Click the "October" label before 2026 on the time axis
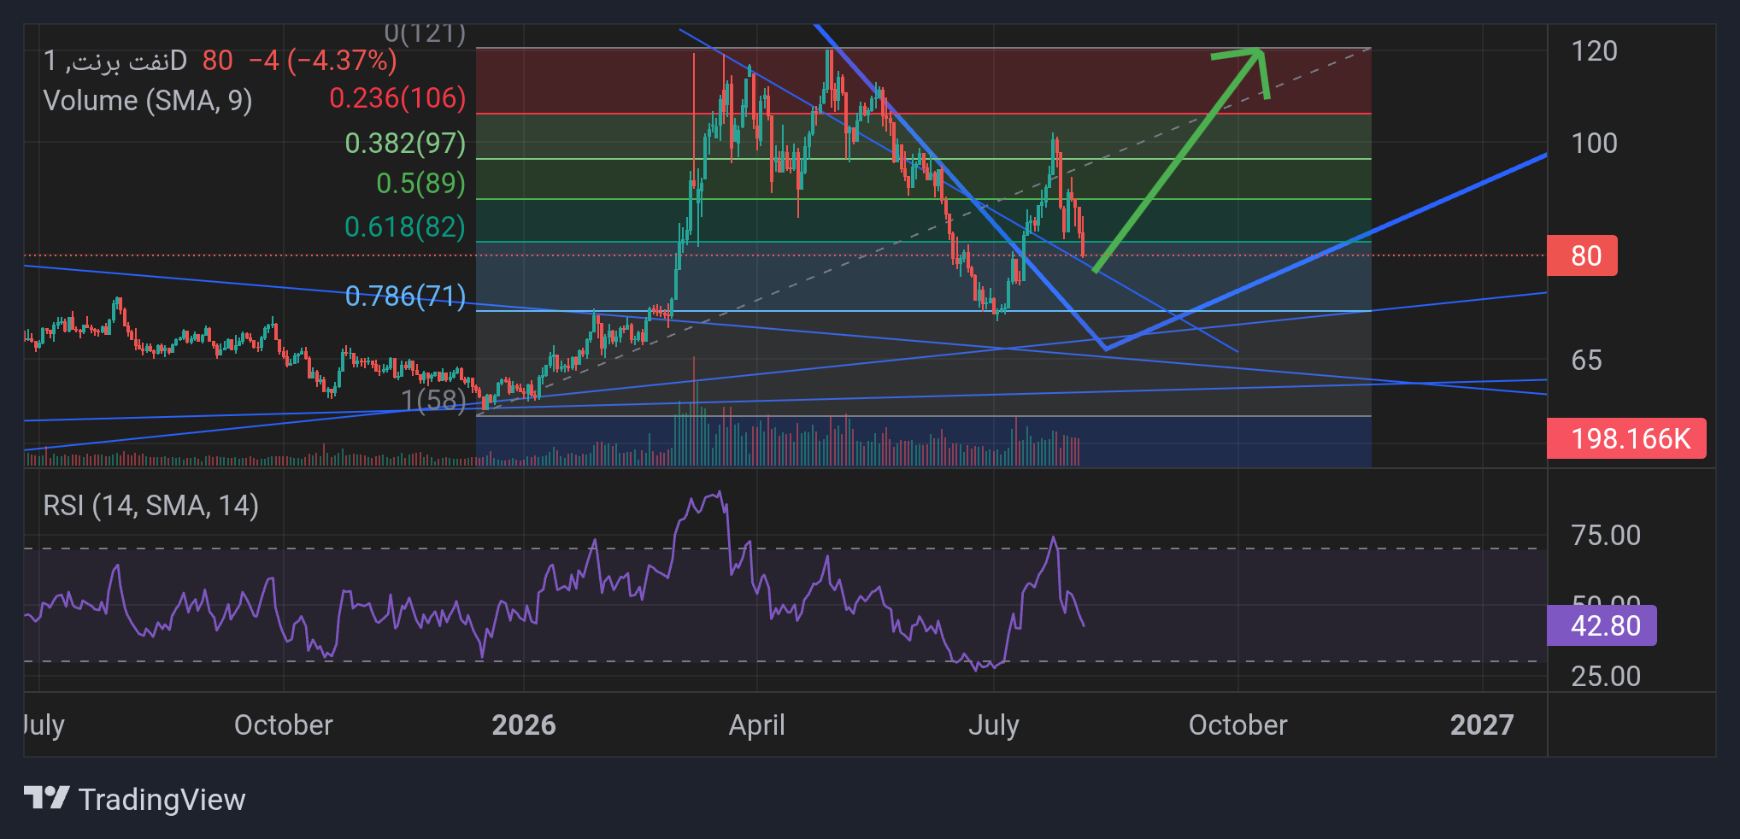Image resolution: width=1740 pixels, height=839 pixels. [x=284, y=725]
